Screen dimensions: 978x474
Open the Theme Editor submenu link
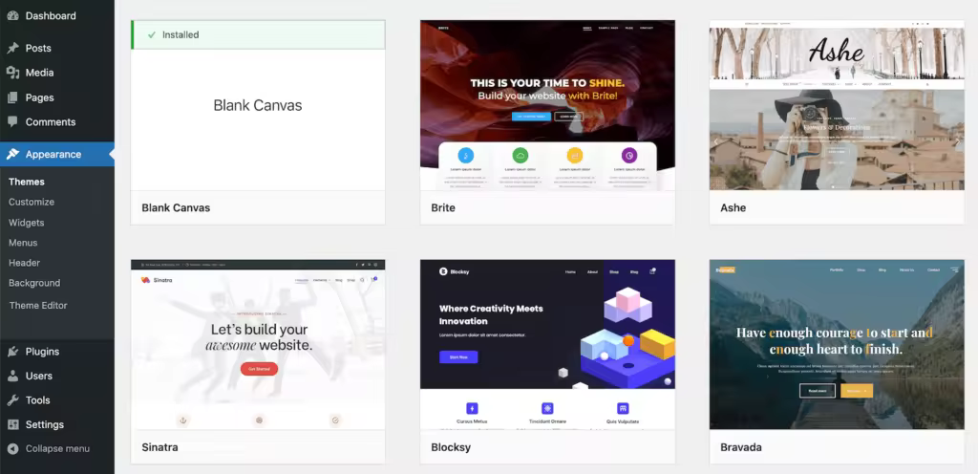pyautogui.click(x=38, y=305)
